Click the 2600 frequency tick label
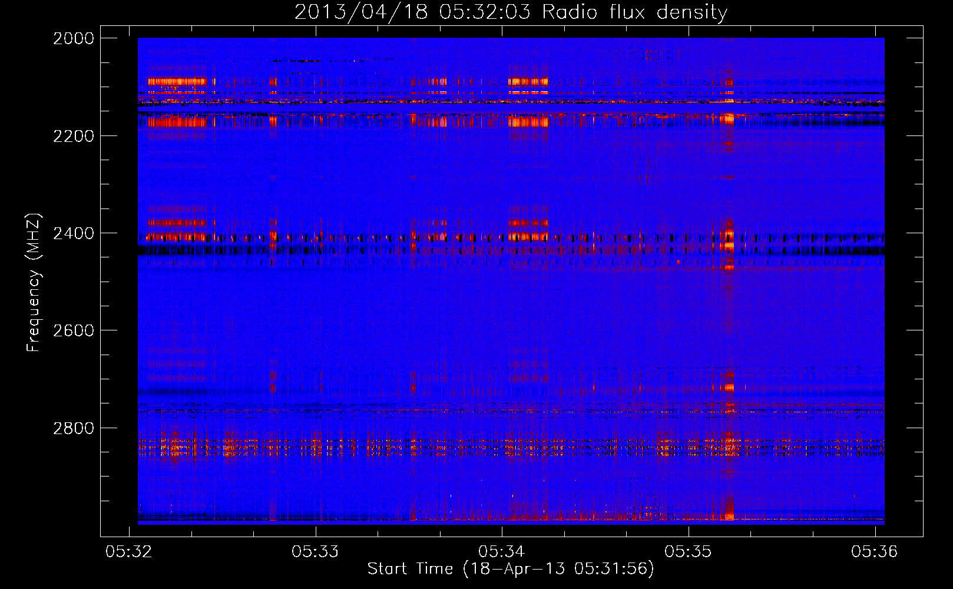This screenshot has width=953, height=589. coord(74,330)
